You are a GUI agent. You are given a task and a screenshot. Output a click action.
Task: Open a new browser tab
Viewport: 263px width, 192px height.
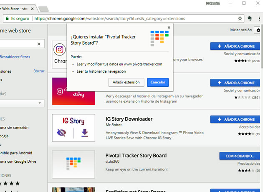pos(43,8)
